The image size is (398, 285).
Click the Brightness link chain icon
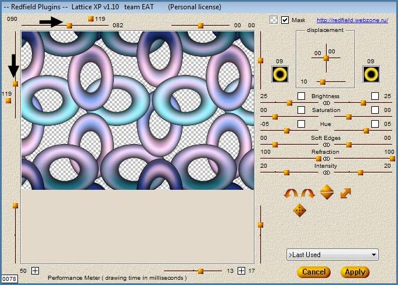327,103
